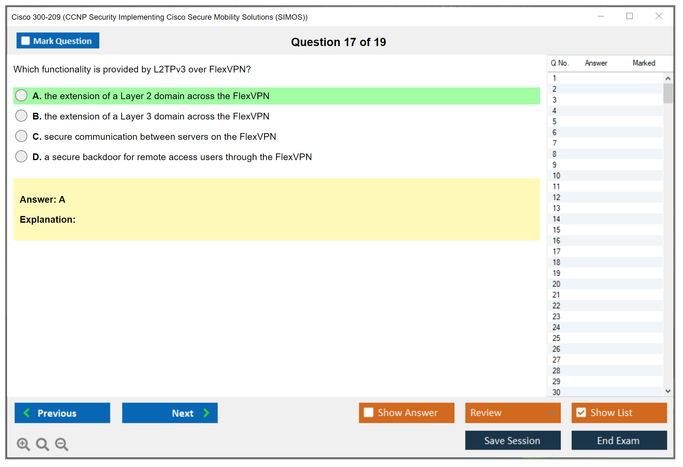The height and width of the screenshot is (467, 683).
Task: Click the green right arrow on Next
Action: click(206, 413)
